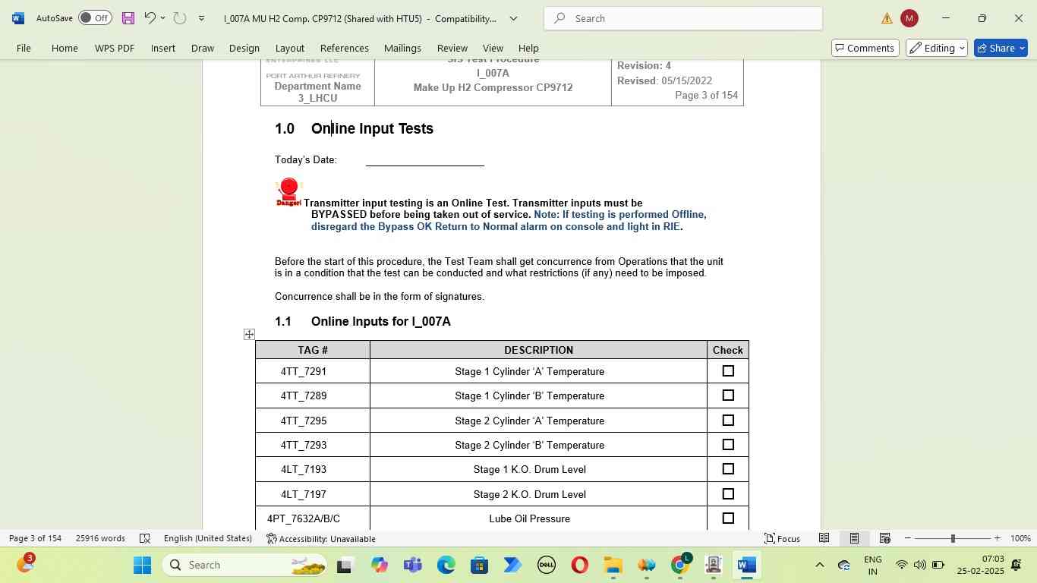Open the References tab
1037x583 pixels.
coord(345,48)
